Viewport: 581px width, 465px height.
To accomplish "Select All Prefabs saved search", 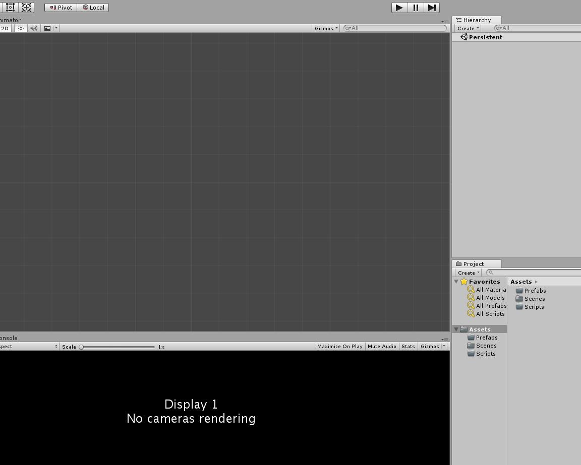I will [x=491, y=306].
